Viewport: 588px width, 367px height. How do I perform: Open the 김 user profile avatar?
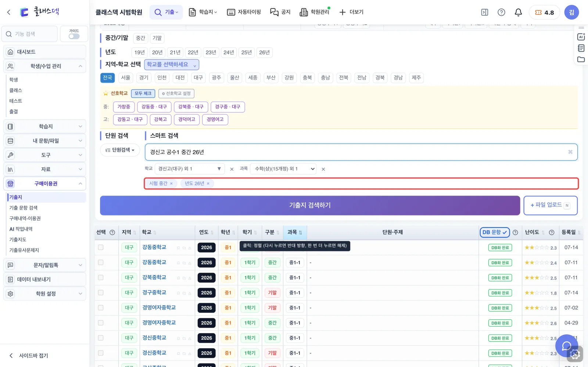click(x=571, y=12)
